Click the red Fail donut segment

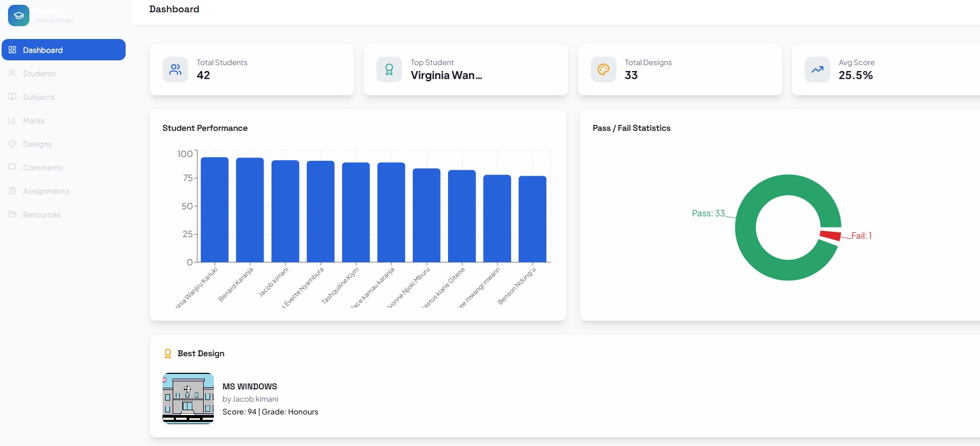click(830, 235)
